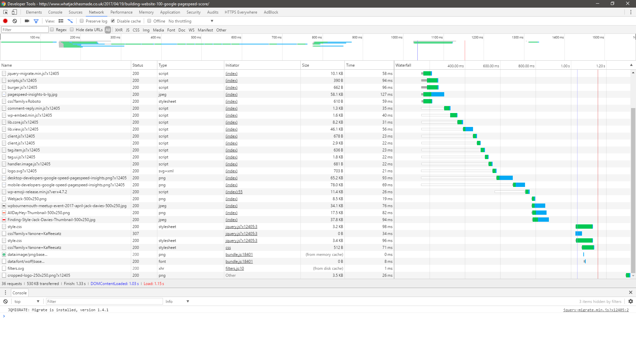
Task: Click the console prompt input line
Action: coord(318,316)
